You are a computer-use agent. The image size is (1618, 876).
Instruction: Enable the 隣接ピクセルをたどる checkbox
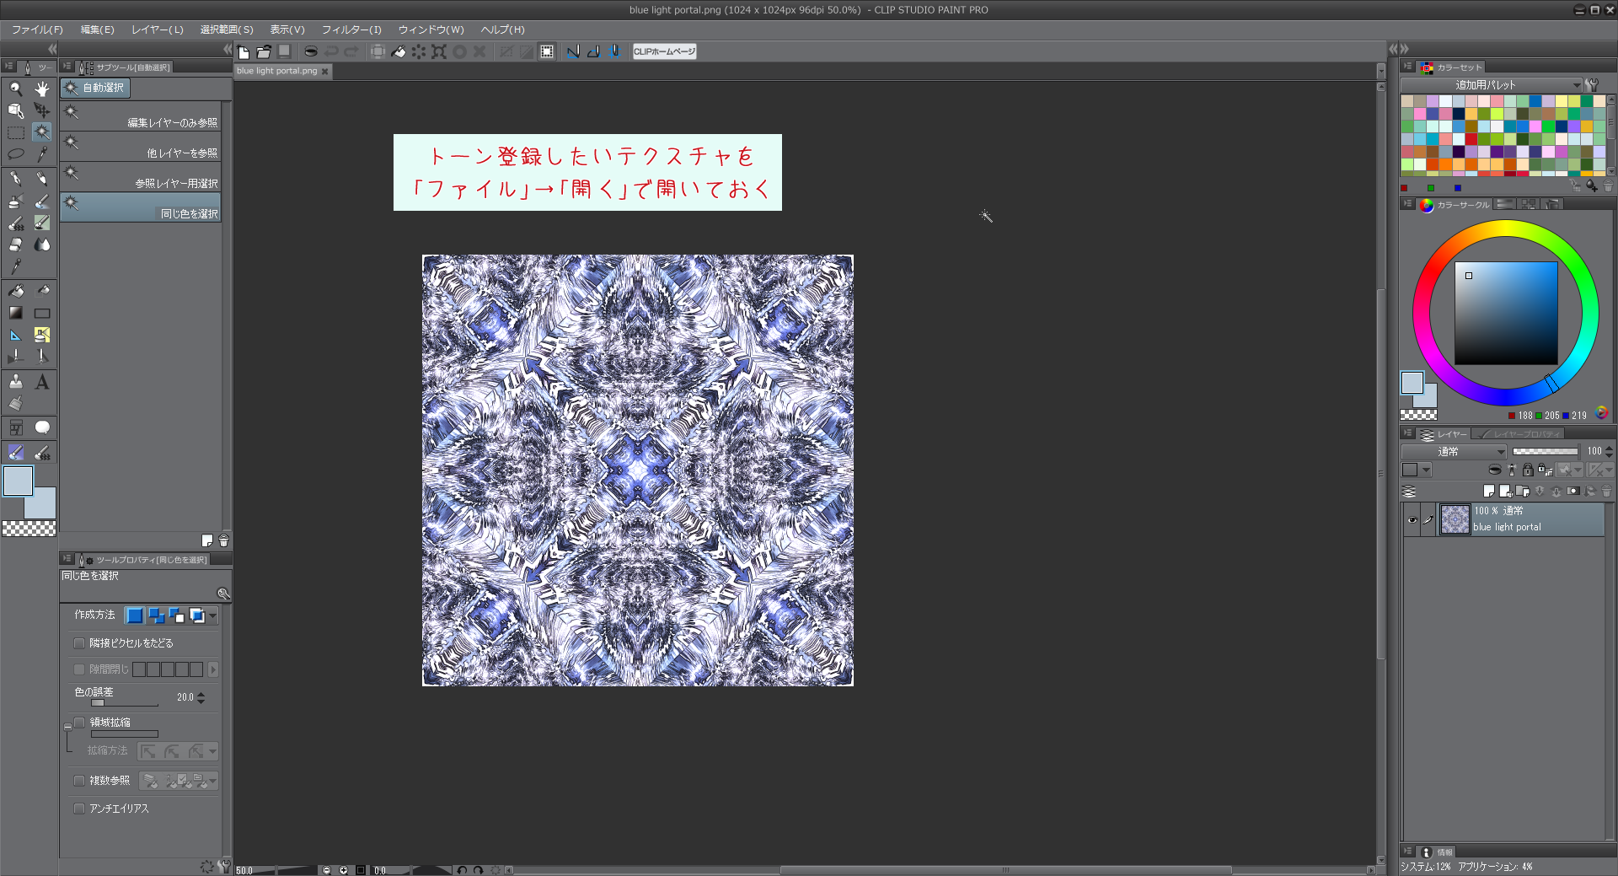pos(79,643)
